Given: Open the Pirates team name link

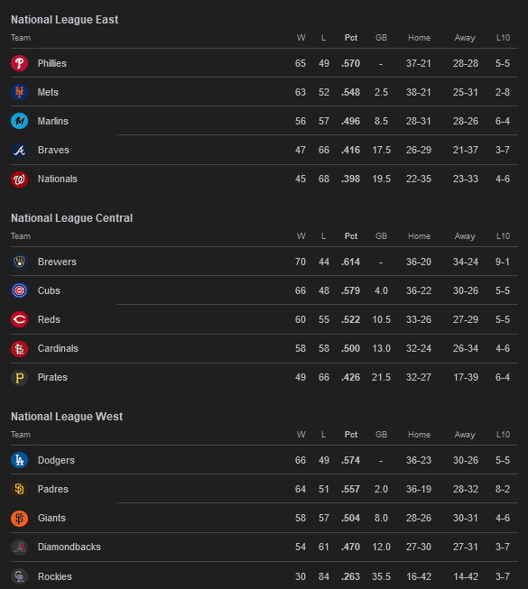Looking at the screenshot, I should click(x=52, y=377).
